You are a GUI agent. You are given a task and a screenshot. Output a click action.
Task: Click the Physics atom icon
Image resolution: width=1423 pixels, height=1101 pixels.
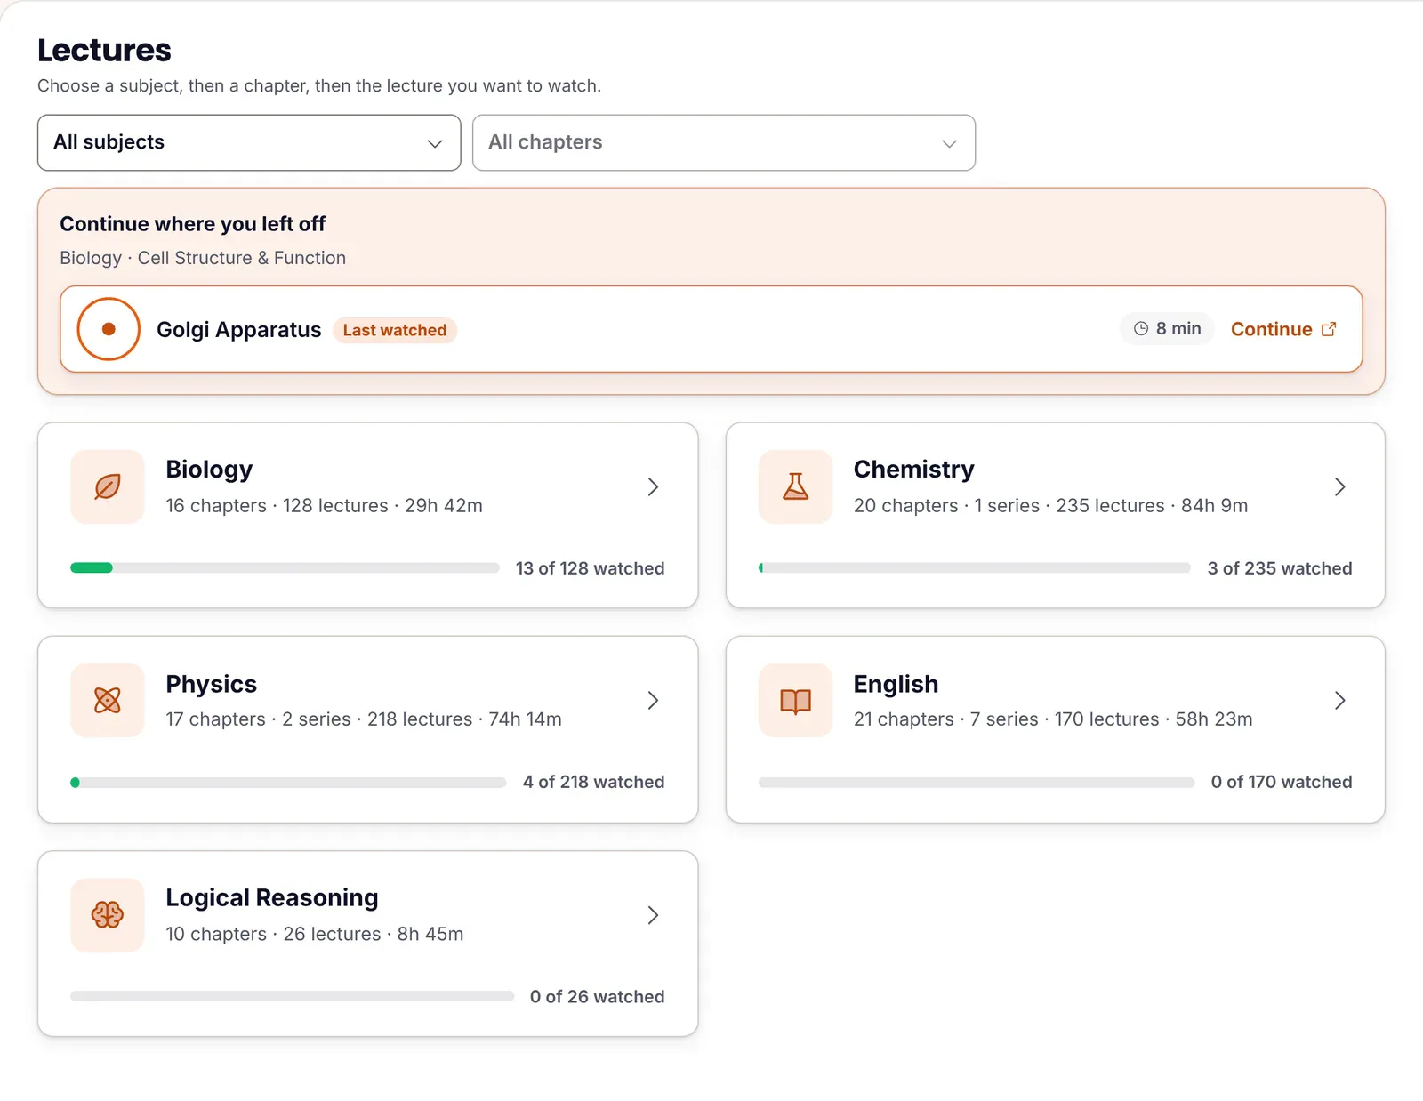(108, 700)
